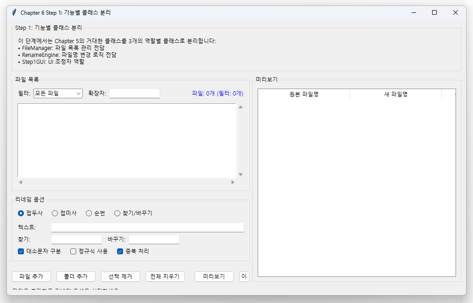Select the 접미사 rename option
Viewport: 473px width, 303px height.
(55, 213)
